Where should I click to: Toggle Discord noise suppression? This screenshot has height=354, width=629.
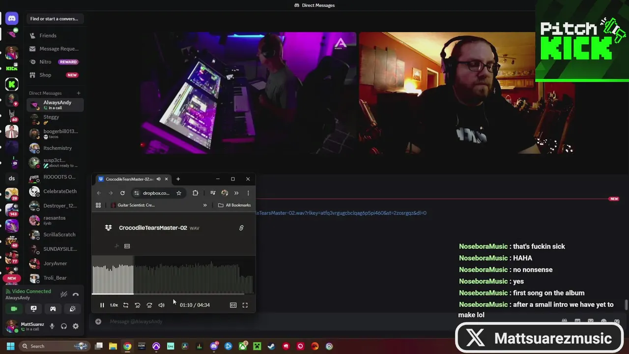pos(64,295)
